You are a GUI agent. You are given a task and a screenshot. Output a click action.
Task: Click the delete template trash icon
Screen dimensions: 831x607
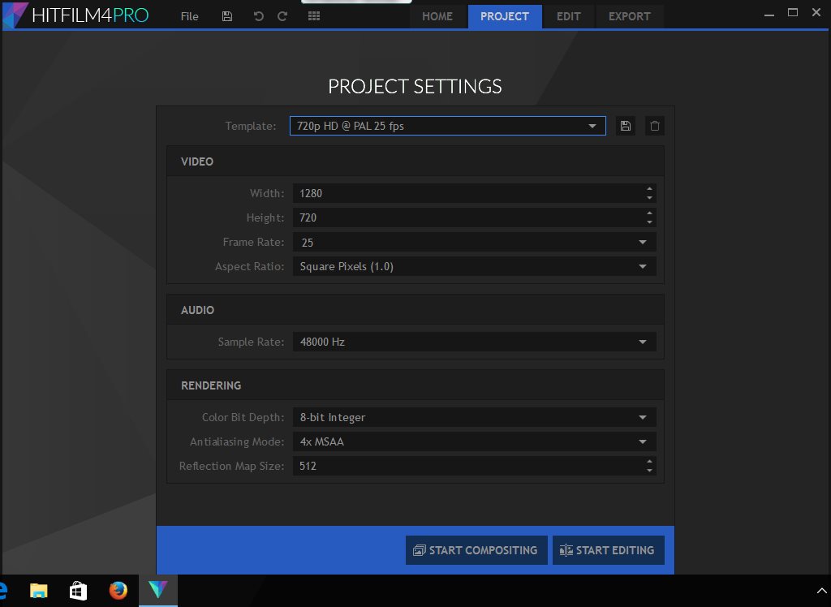pyautogui.click(x=654, y=126)
